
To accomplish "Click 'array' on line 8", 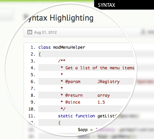I will [104, 95].
